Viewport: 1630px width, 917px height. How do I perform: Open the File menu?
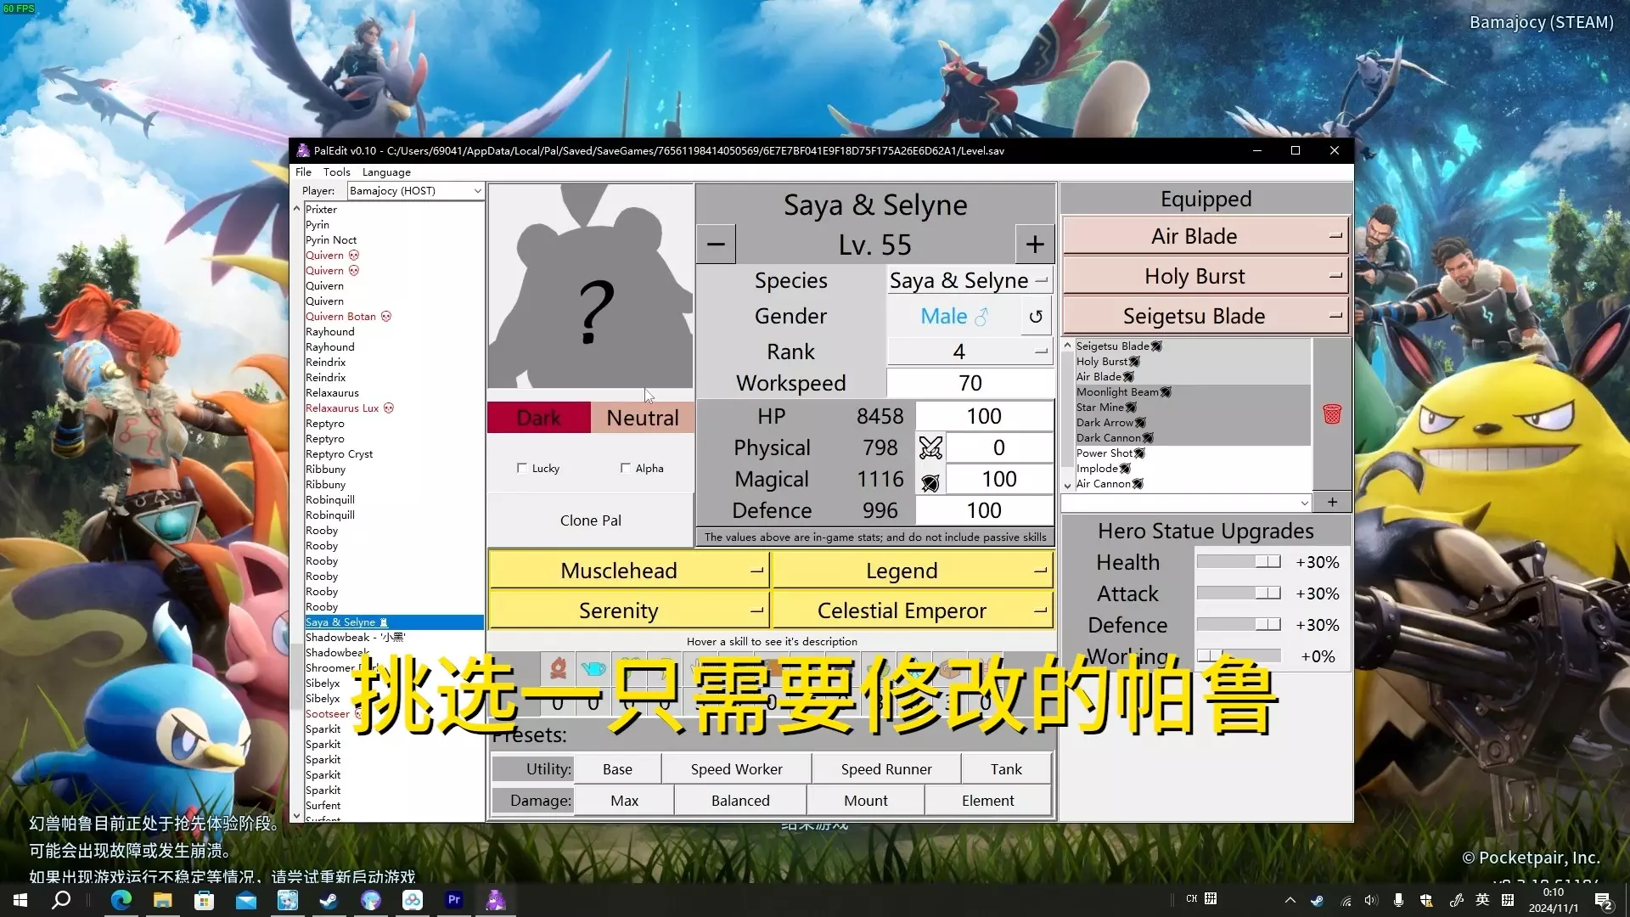303,172
